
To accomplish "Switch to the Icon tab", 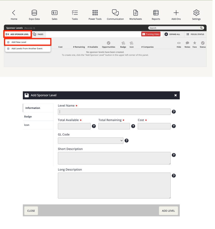I will pos(38,125).
